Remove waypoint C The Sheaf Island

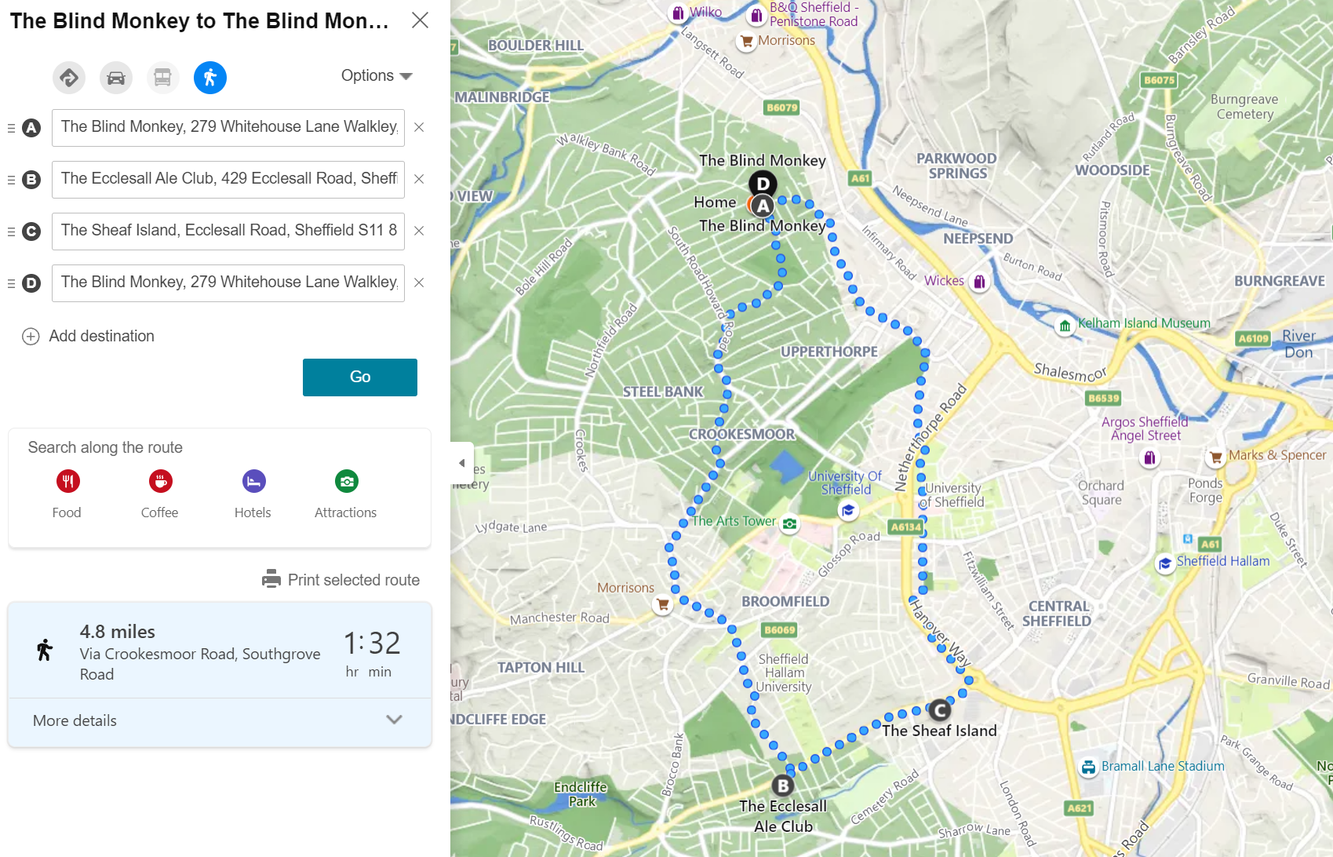(x=419, y=231)
